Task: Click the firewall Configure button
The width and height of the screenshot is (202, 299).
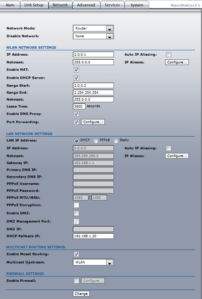Action: click(93, 281)
